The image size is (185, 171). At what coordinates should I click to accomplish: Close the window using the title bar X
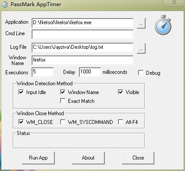174,3
